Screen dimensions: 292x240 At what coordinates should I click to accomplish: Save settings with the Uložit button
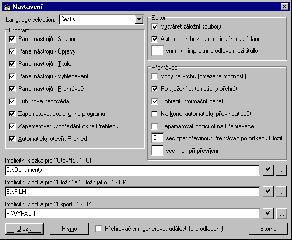(24, 229)
